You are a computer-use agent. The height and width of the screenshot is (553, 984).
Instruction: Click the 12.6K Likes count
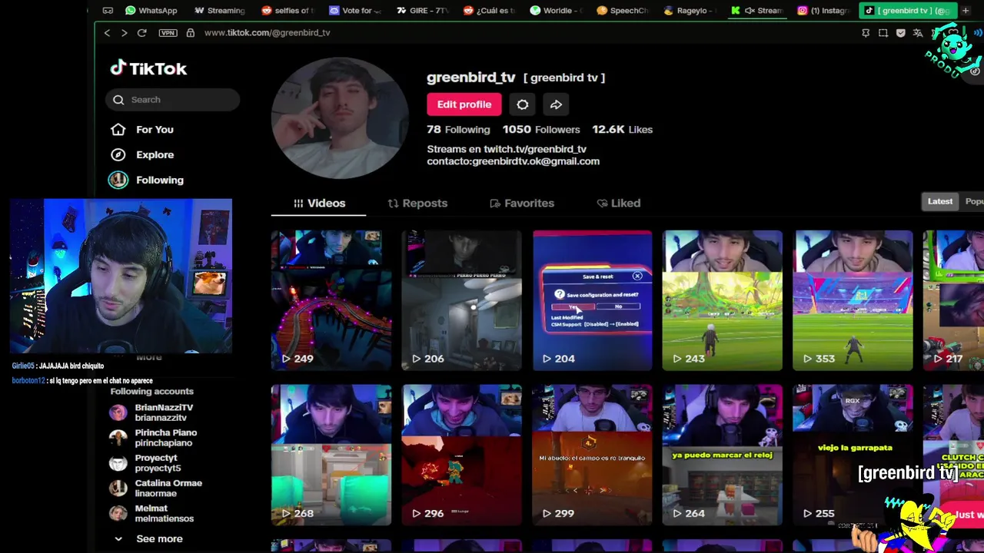[x=622, y=130]
